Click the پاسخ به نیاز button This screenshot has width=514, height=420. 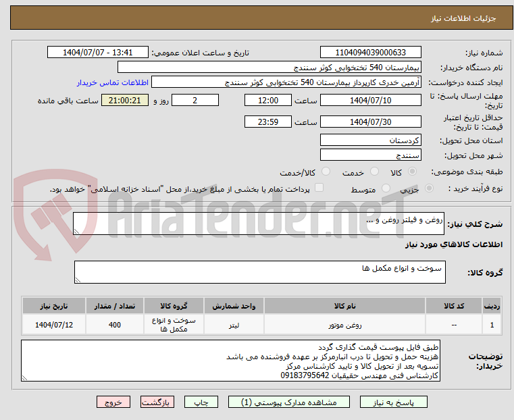(393, 402)
